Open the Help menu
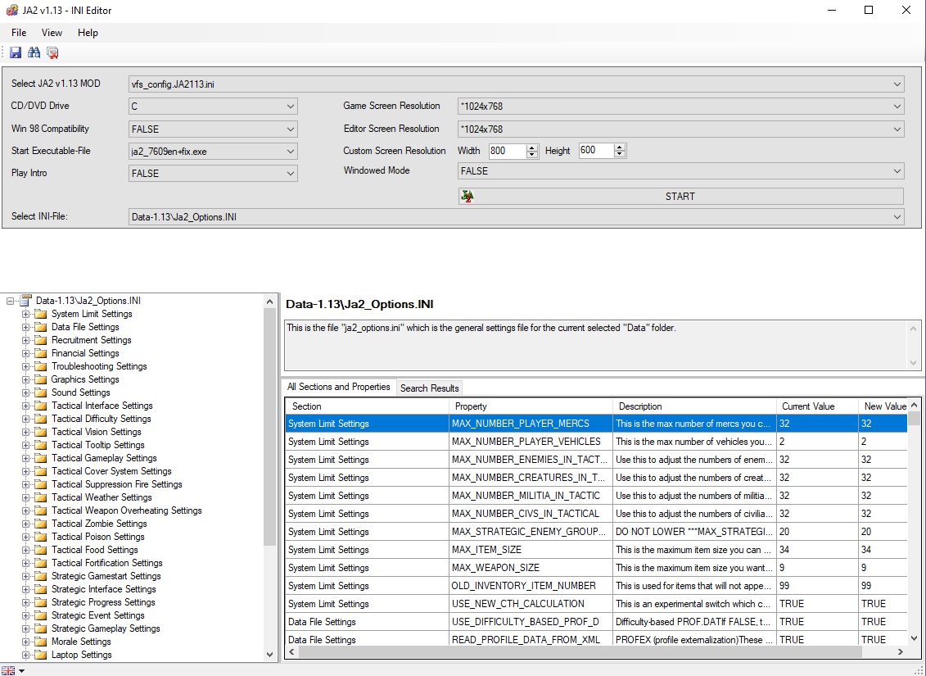 coord(88,33)
